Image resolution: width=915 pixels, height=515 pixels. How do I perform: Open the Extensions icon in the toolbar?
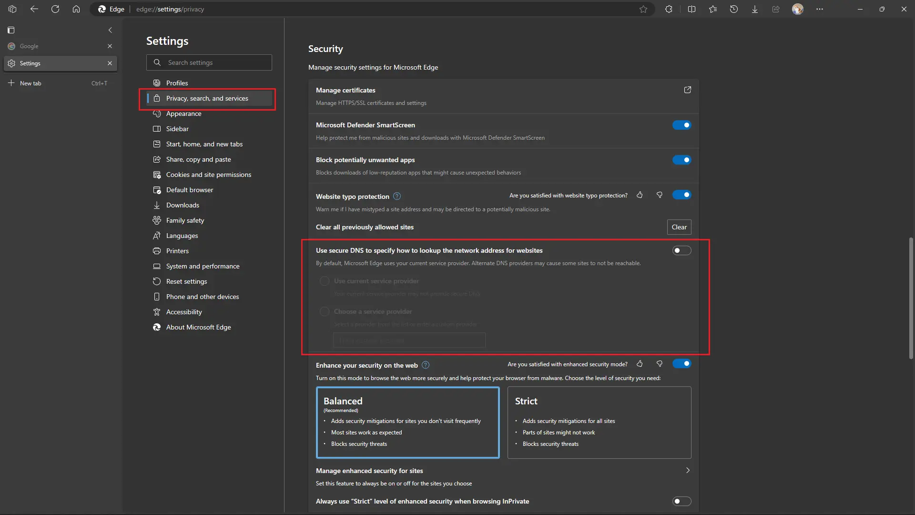(669, 9)
